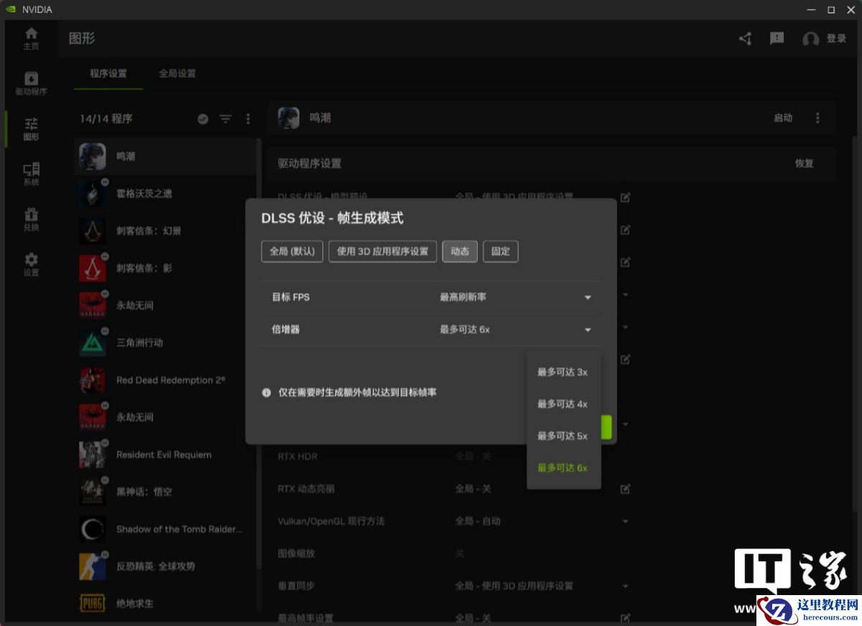
Task: Click the 黑神话：悟空 game thumbnail
Action: pyautogui.click(x=93, y=492)
